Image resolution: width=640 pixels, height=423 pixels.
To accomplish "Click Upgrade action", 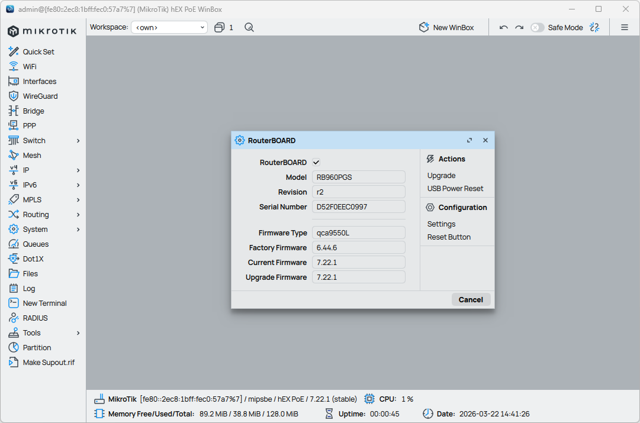I will (x=441, y=175).
